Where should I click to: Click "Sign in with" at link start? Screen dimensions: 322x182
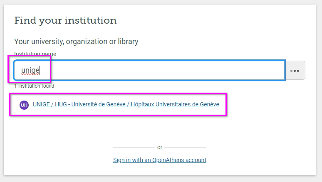tap(126, 160)
